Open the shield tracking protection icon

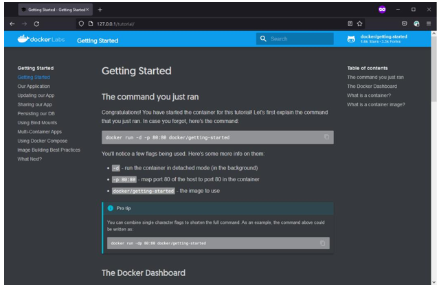81,24
